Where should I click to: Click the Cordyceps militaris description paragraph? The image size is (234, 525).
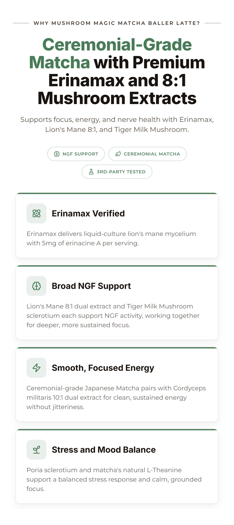pos(116,397)
